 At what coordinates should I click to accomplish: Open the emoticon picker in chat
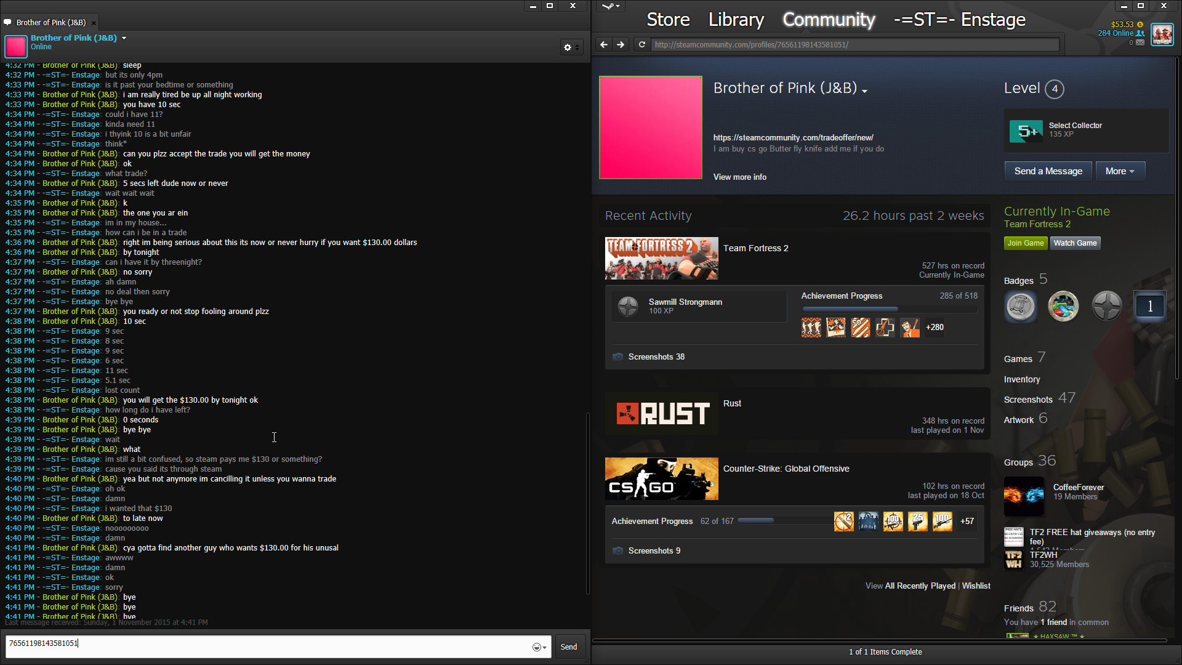click(538, 647)
